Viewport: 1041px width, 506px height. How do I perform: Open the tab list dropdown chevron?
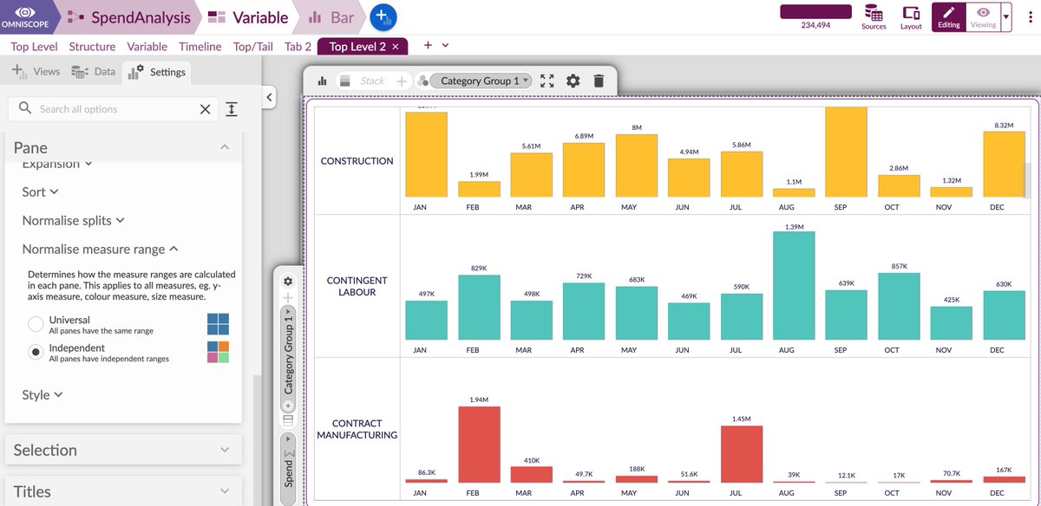(446, 45)
